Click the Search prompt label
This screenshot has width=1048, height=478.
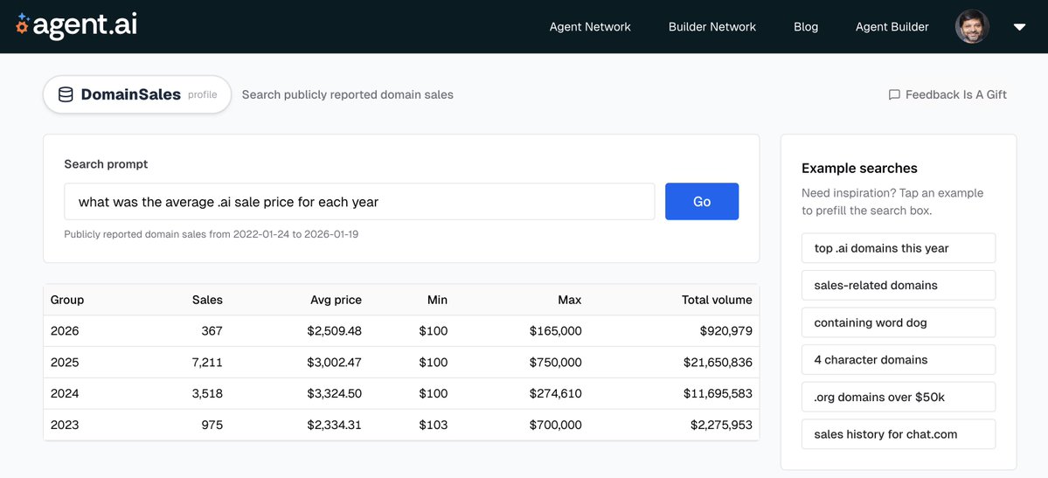(x=107, y=163)
